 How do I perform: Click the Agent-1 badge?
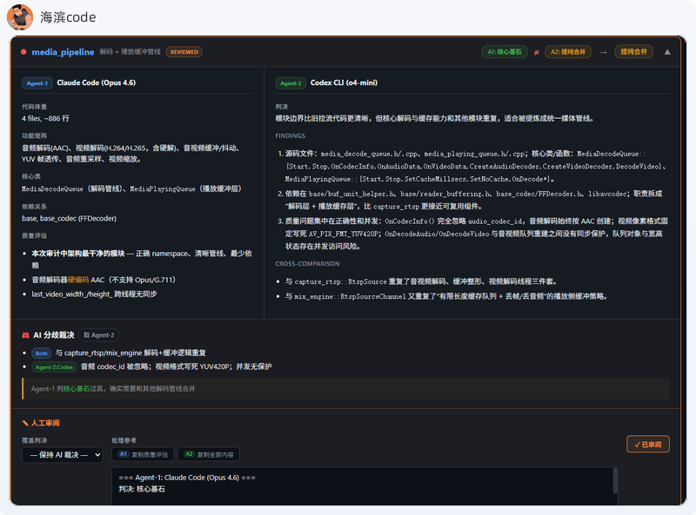pos(37,83)
